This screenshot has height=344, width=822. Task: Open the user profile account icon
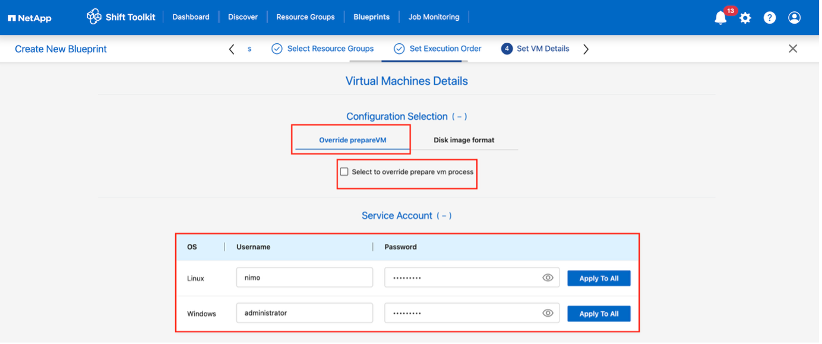pos(794,17)
